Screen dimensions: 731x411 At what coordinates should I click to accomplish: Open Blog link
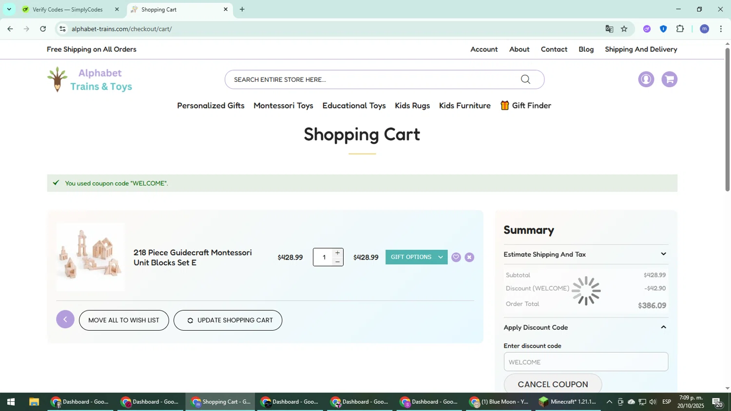586,49
